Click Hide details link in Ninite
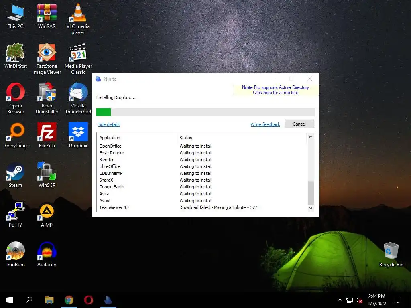Viewport: 411px width, 308px height. (108, 124)
